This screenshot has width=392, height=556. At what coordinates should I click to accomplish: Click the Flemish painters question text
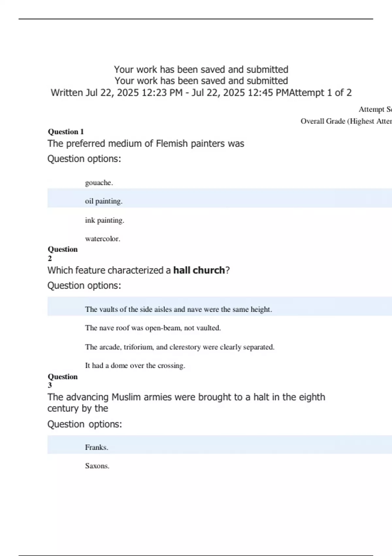[146, 144]
